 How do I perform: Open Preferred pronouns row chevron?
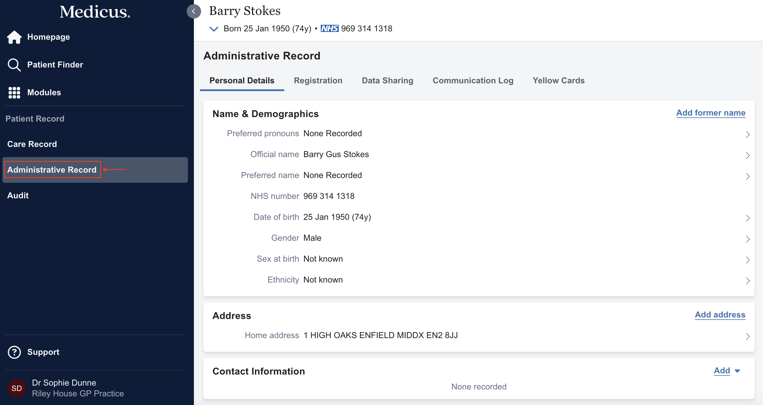747,134
